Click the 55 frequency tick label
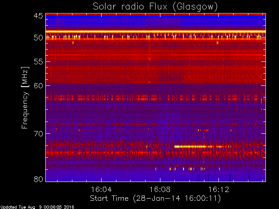Viewport: 279px width, 209px height. [38, 62]
